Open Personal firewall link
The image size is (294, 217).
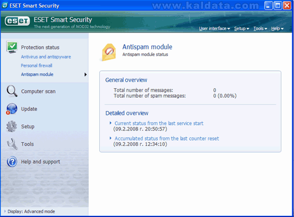(37, 65)
